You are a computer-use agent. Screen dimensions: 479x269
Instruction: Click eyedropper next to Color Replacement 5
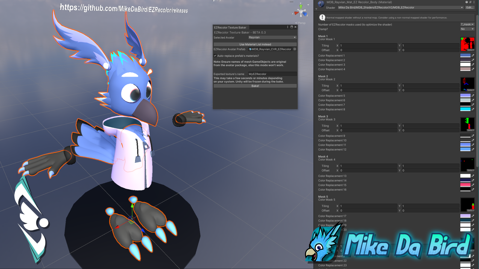(473, 96)
